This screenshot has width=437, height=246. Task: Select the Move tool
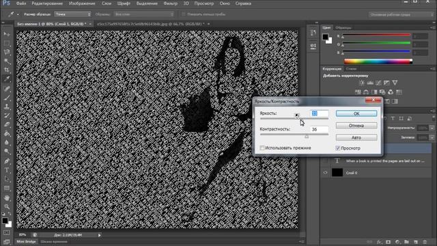click(7, 34)
